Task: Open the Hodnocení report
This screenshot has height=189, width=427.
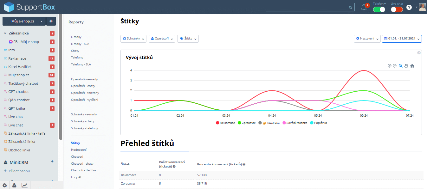Action: (79, 150)
